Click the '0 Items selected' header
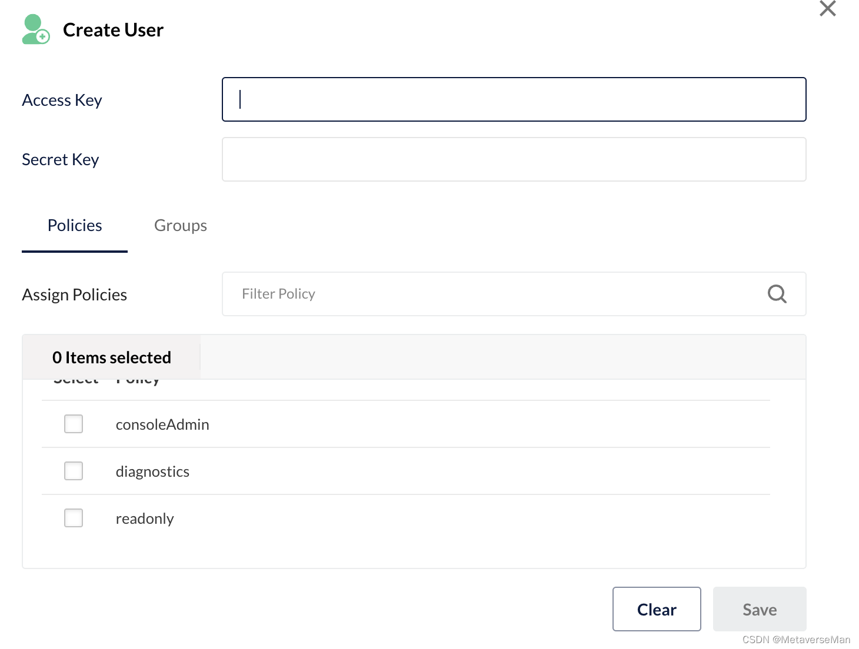Viewport: 859px width, 649px height. pos(112,357)
